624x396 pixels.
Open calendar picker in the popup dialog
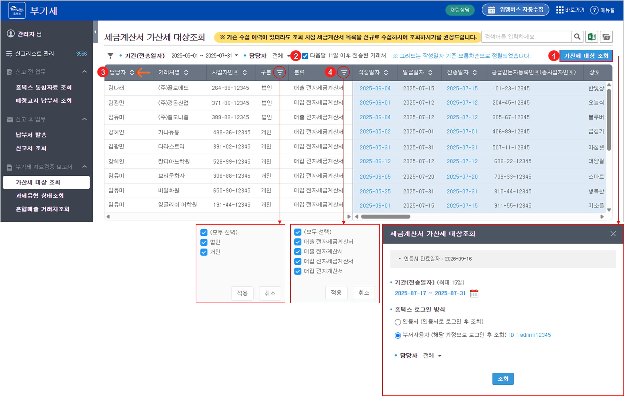click(474, 293)
